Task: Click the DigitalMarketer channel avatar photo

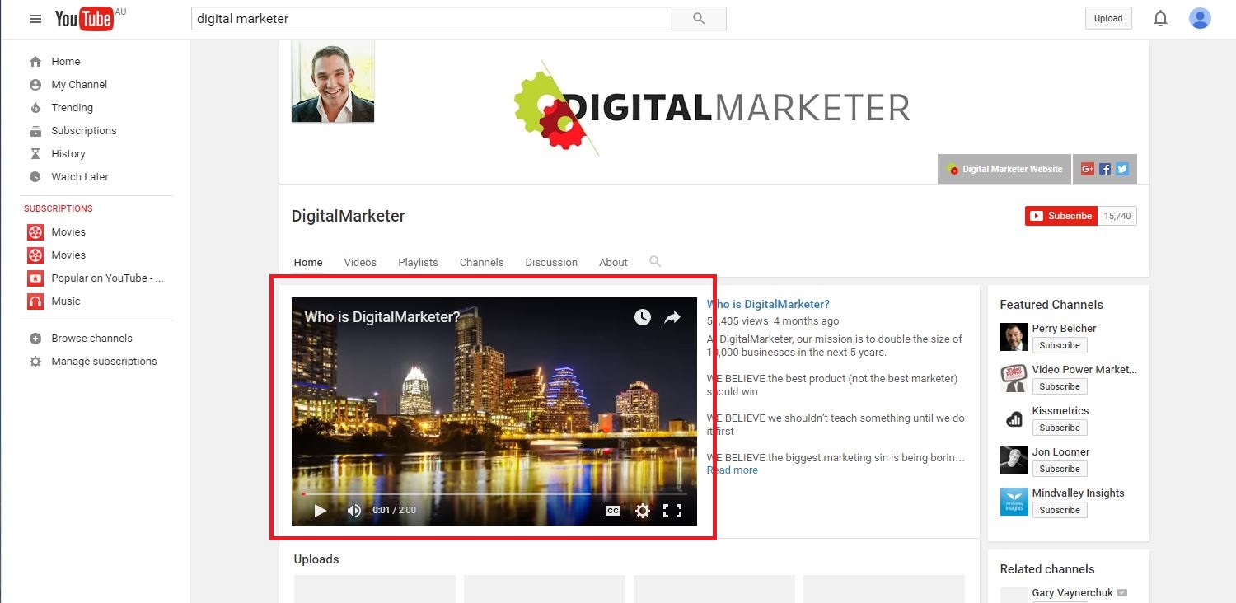Action: 333,81
